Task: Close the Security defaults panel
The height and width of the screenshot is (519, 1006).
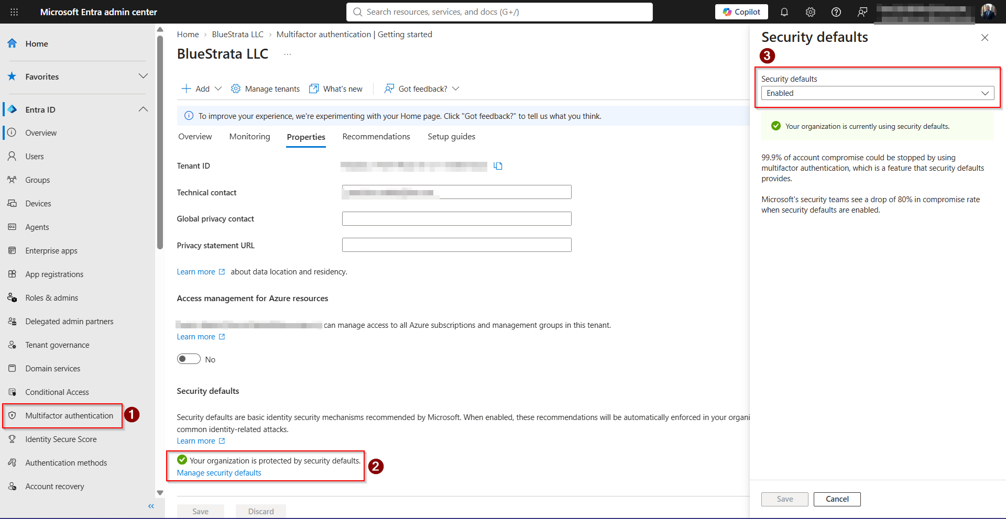Action: click(x=985, y=38)
